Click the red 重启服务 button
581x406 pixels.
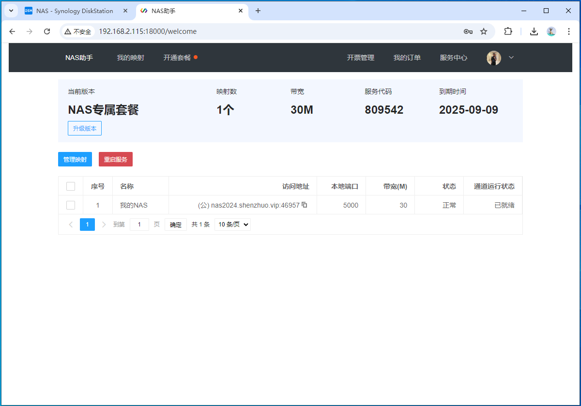tap(115, 159)
